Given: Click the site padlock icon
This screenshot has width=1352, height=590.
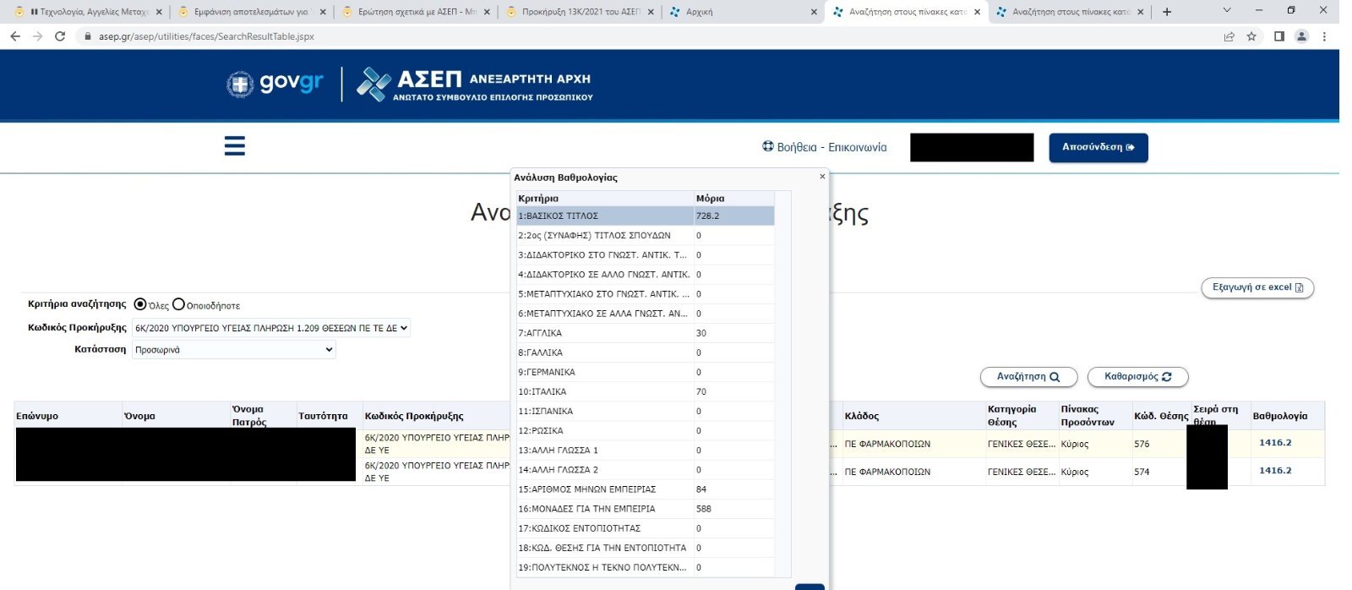Looking at the screenshot, I should click(87, 36).
